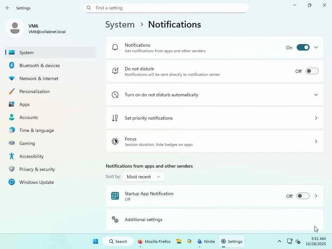Click the Privacy & security shield icon

tap(12, 169)
